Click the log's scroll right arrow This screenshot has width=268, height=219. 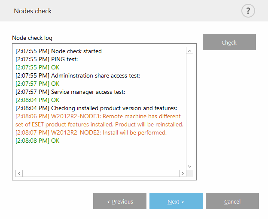click(183, 173)
